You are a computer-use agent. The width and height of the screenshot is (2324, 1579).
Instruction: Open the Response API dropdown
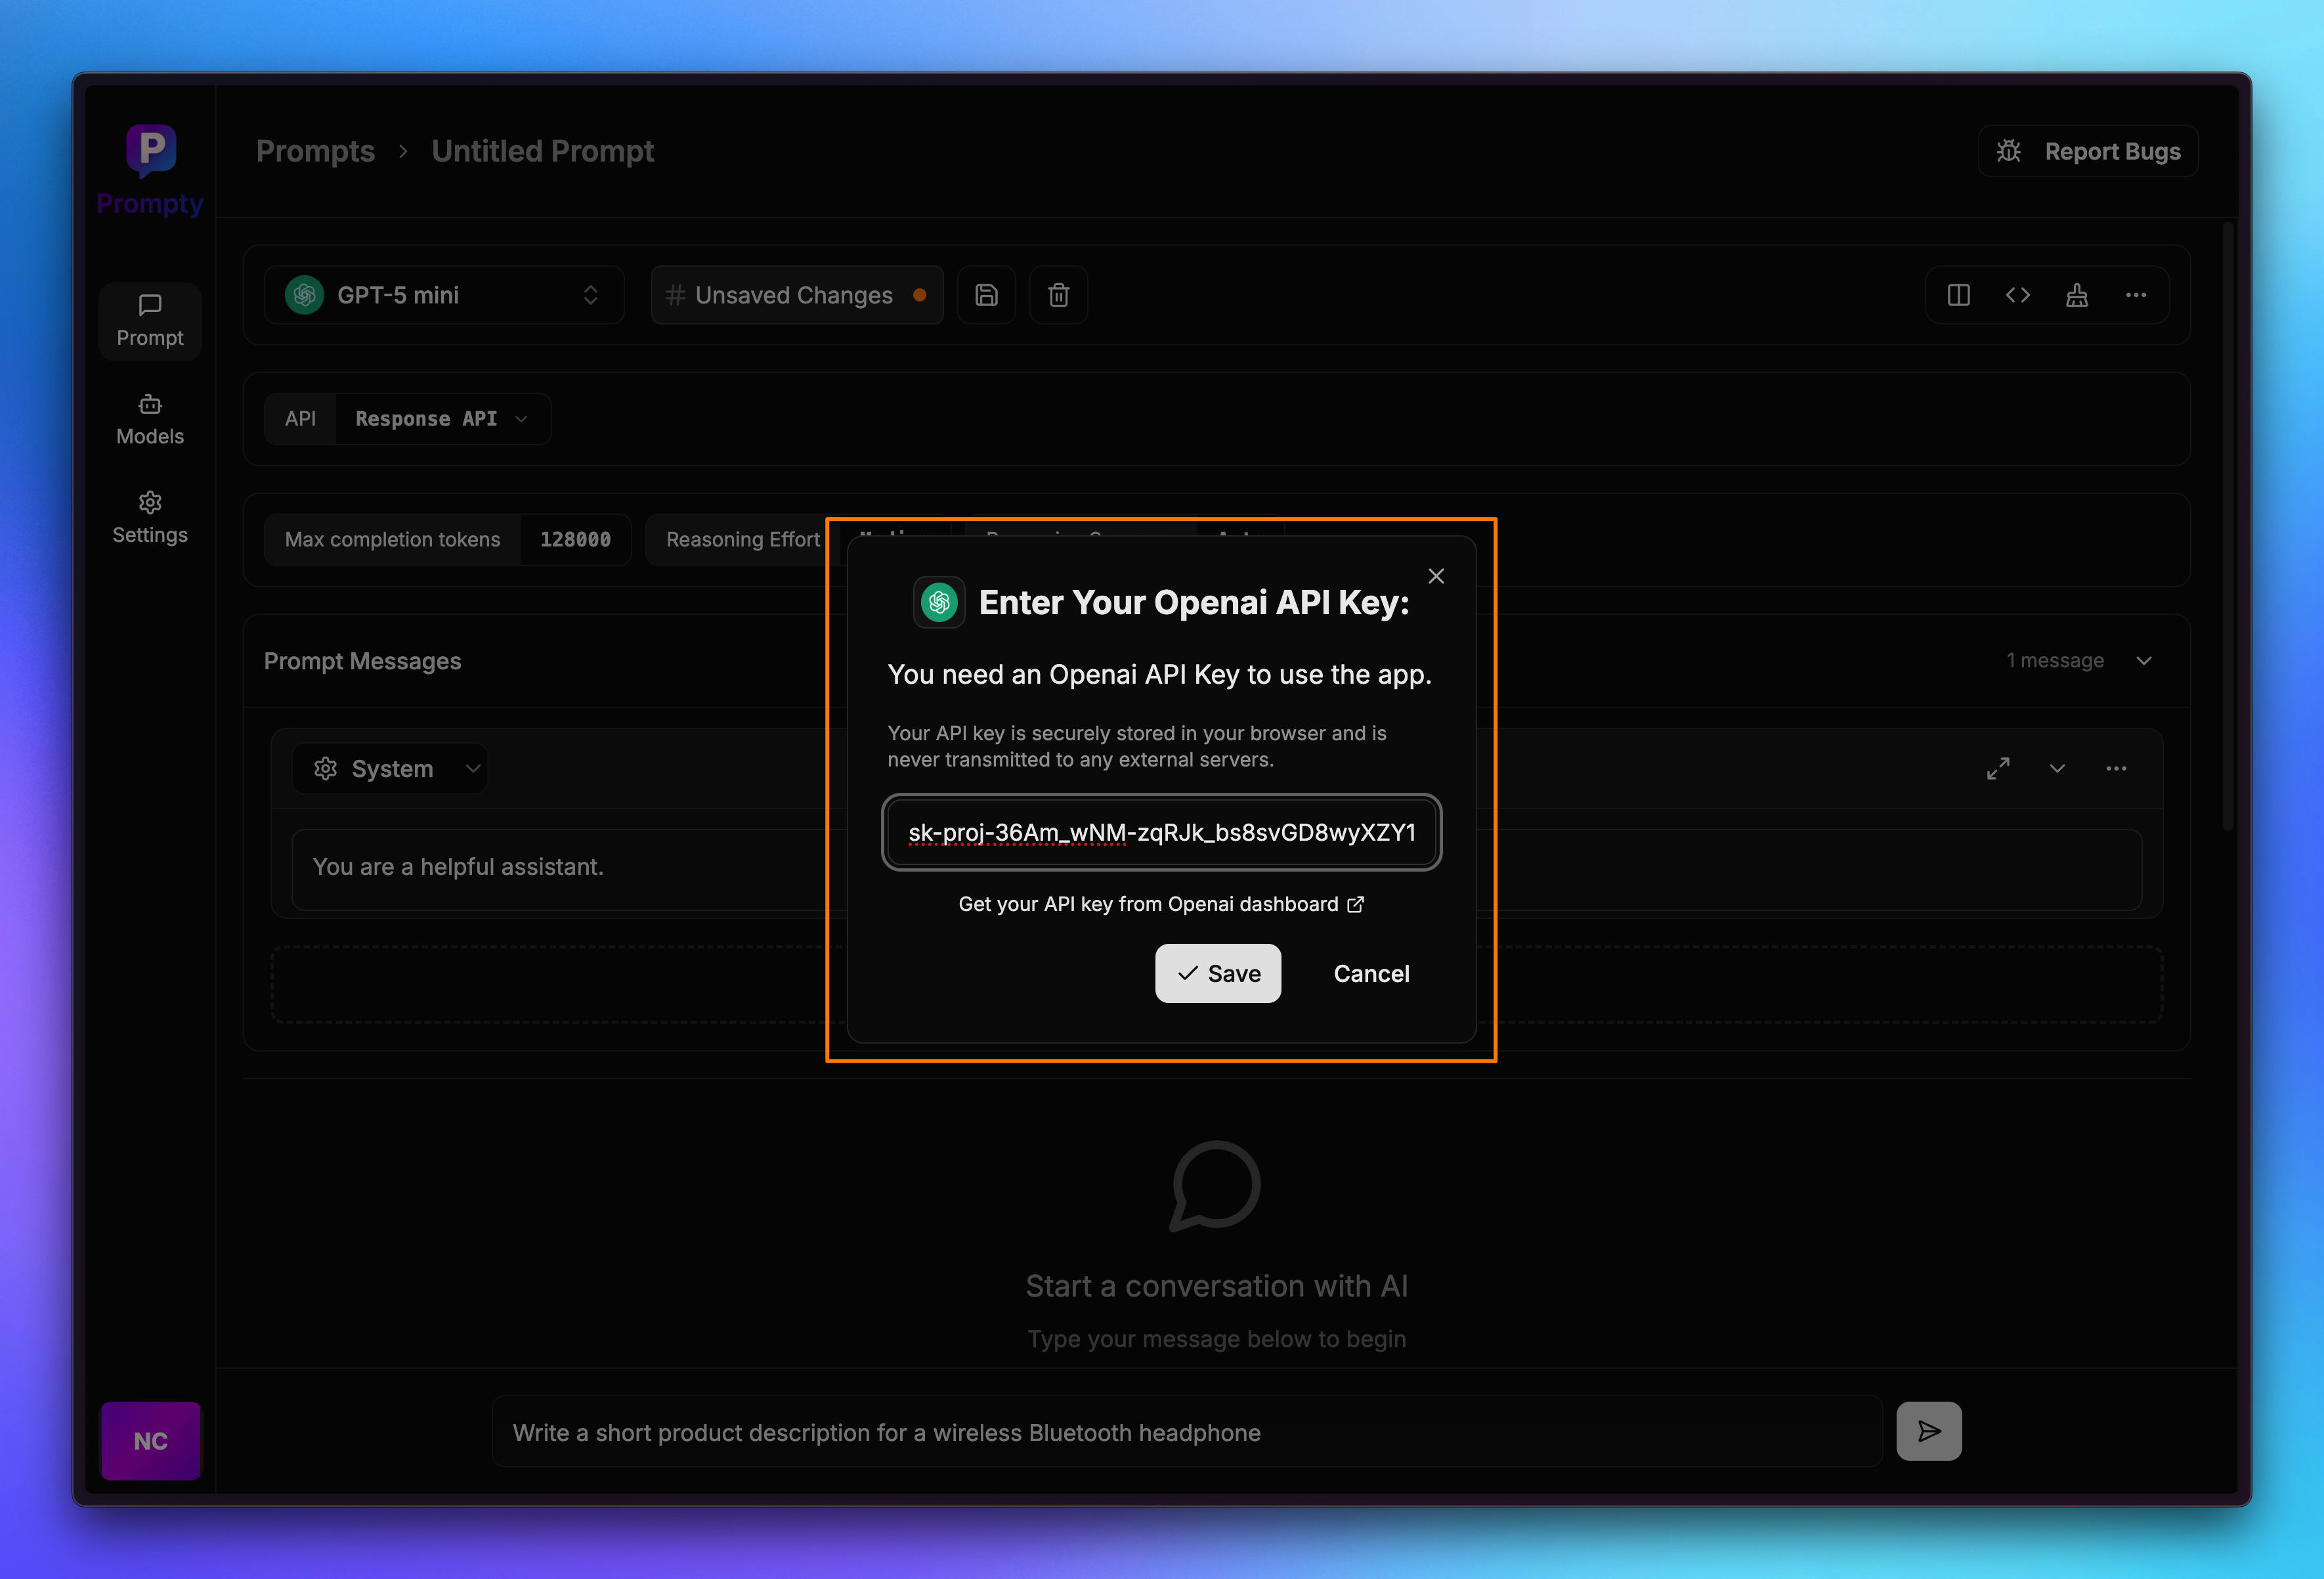(440, 418)
